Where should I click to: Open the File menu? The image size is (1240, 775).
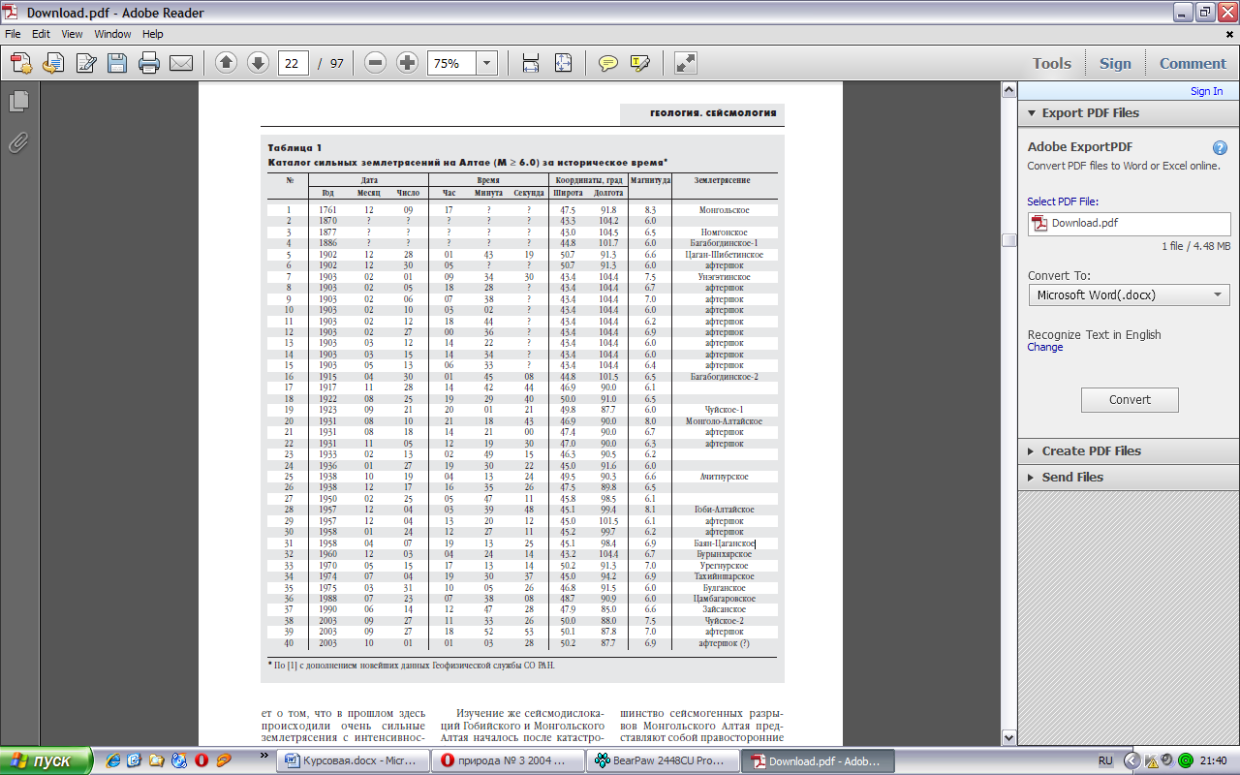pyautogui.click(x=13, y=34)
